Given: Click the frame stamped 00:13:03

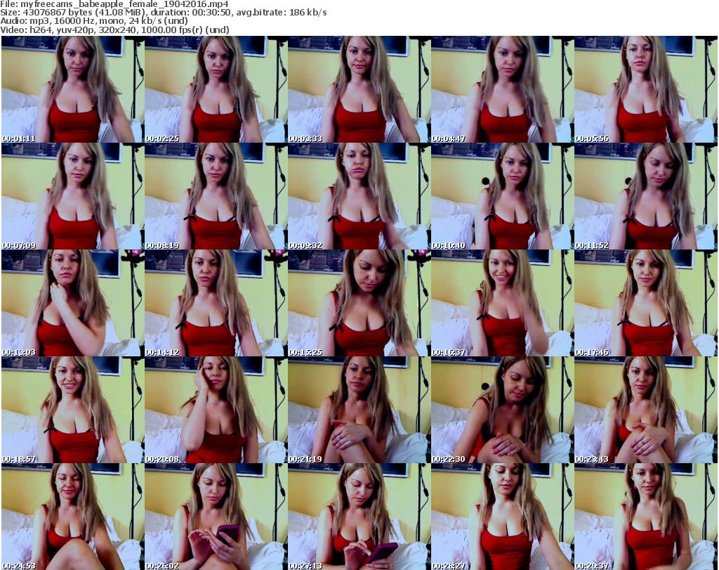Looking at the screenshot, I should (73, 303).
